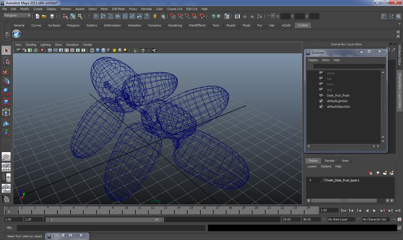This screenshot has height=240, width=403.
Task: Pick the Scale tool cube icon
Action: pos(6,102)
